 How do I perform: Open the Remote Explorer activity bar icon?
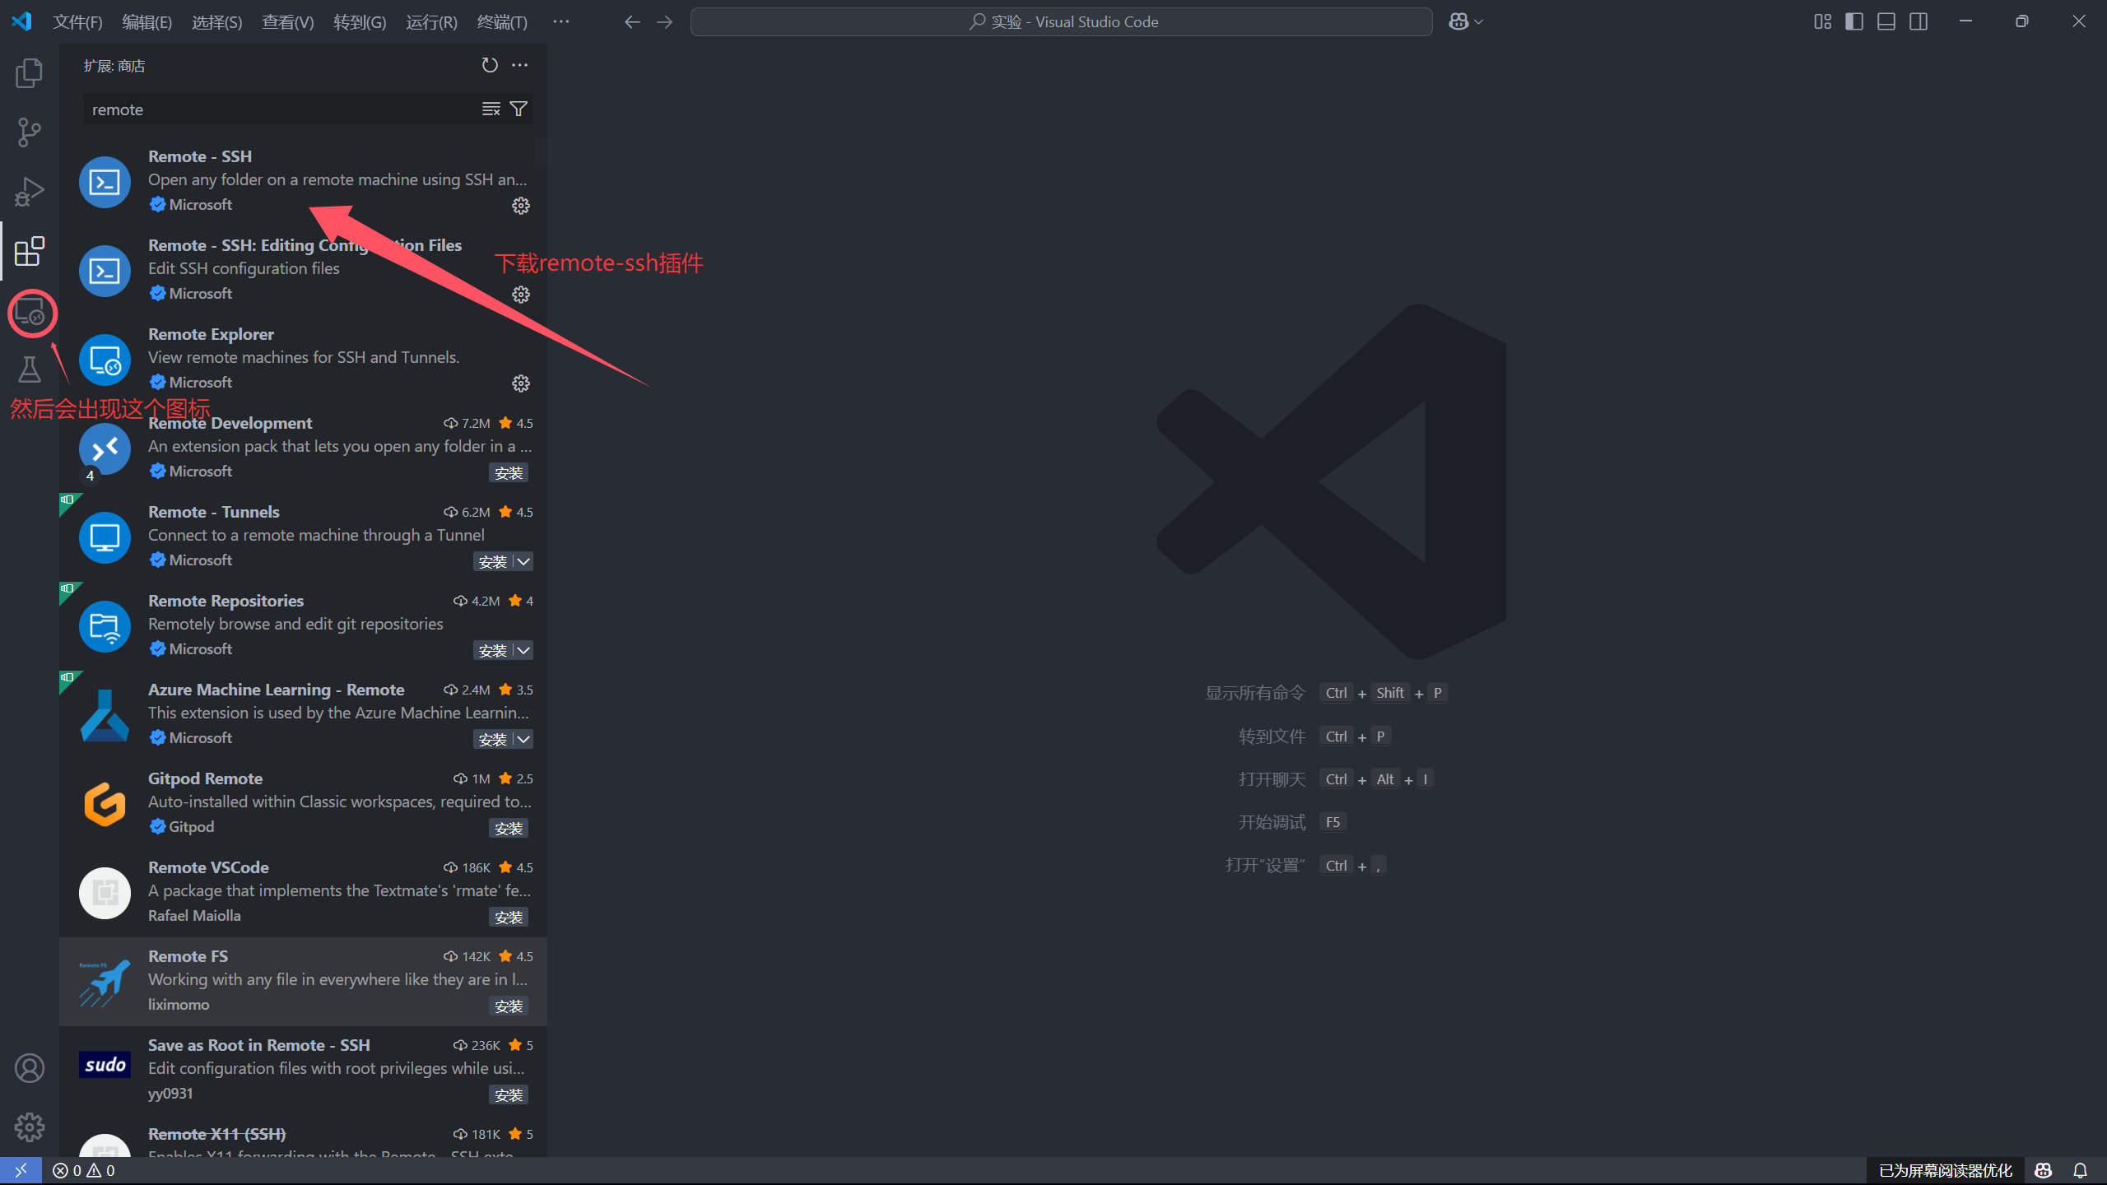click(x=30, y=313)
